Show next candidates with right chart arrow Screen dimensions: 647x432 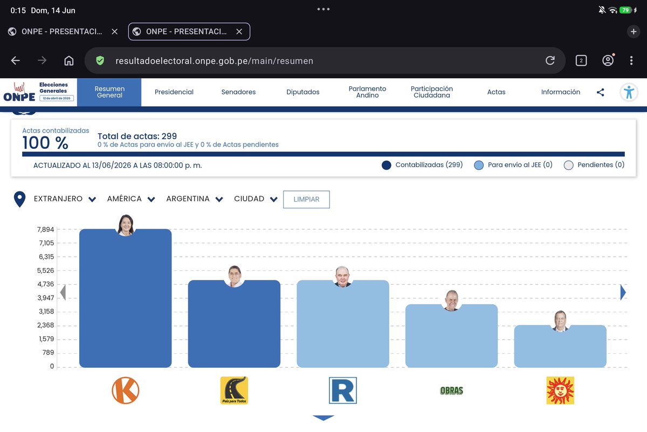point(623,292)
